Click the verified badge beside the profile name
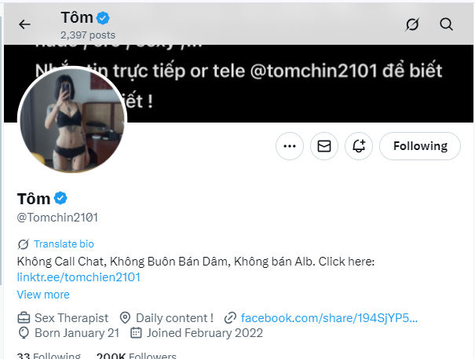Viewport: 475px width, 359px height. (x=61, y=198)
